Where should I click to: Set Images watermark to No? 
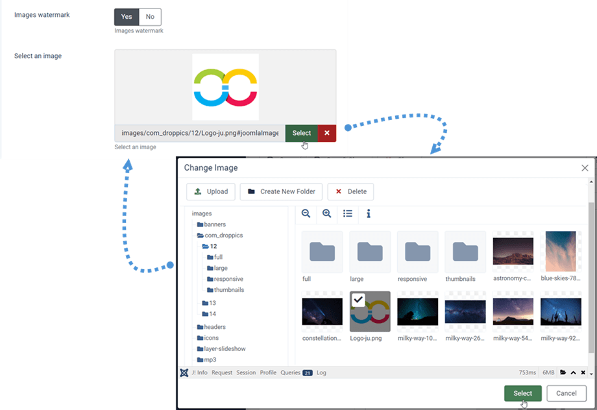coord(150,17)
